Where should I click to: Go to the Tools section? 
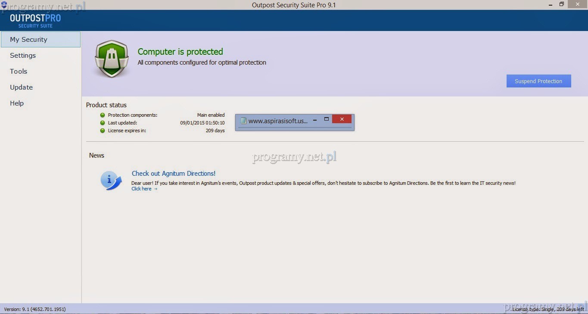coord(19,72)
